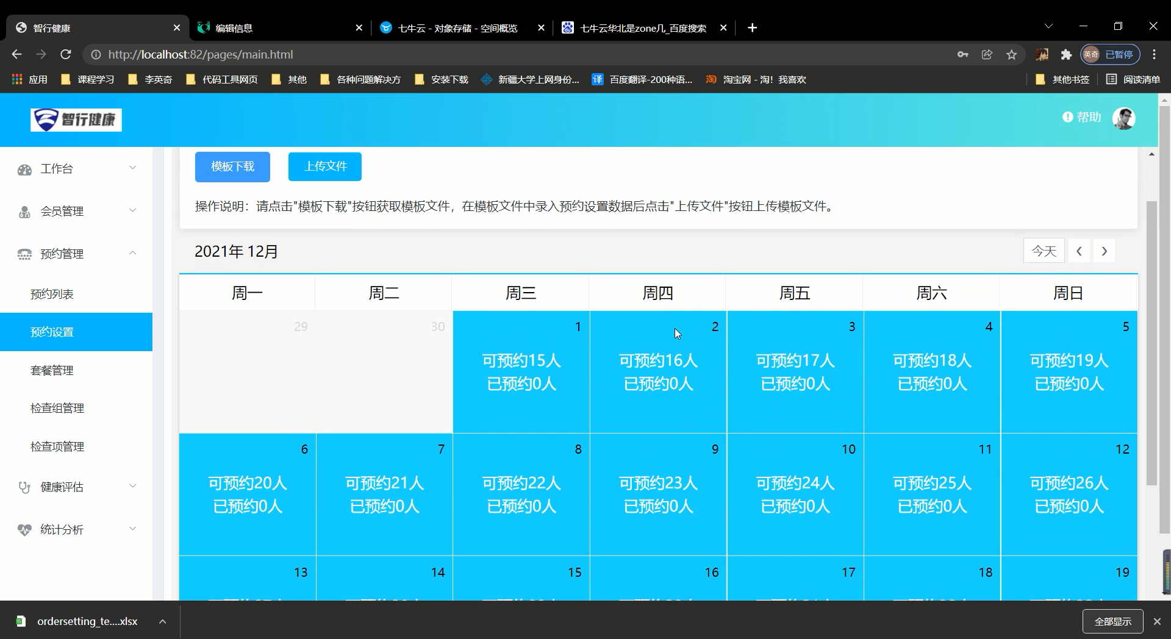Open a new browser tab with plus icon

click(752, 27)
